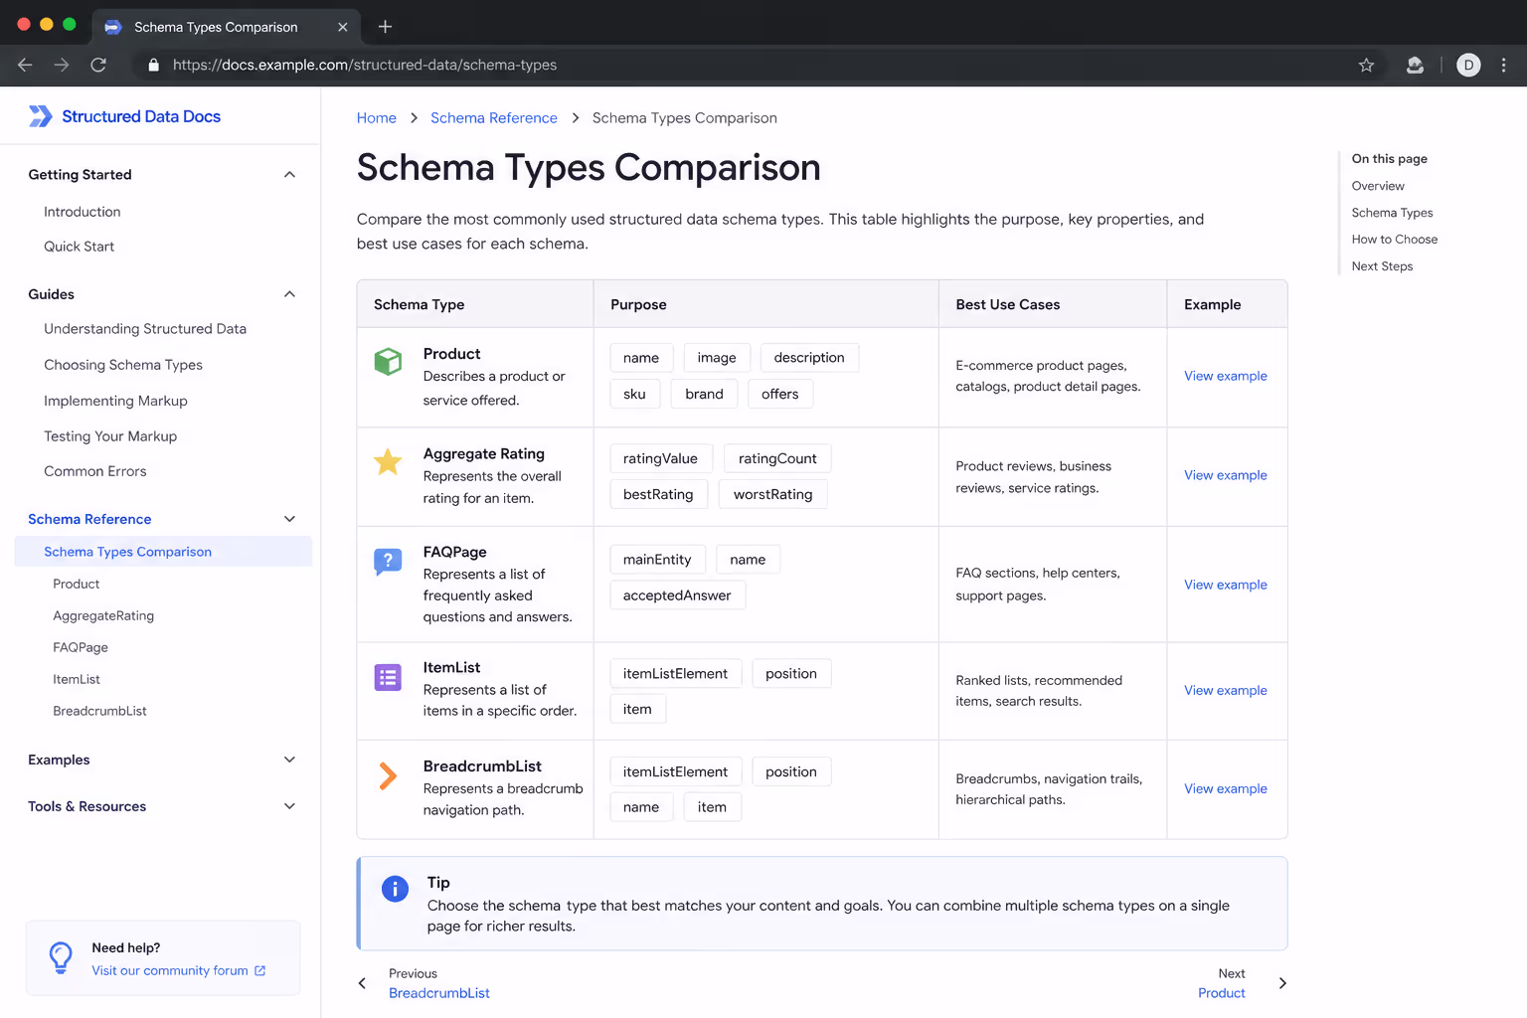This screenshot has width=1527, height=1018.
Task: Go forward in browser history
Action: [62, 65]
